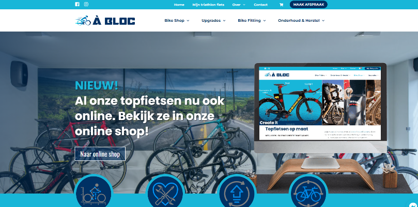Viewport: 418px width, 207px height.
Task: Click the Naar online shop button
Action: (x=100, y=154)
